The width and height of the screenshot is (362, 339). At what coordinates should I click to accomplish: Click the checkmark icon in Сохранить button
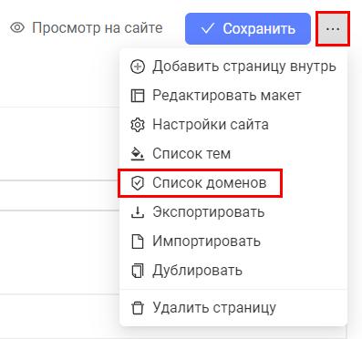[x=208, y=29]
